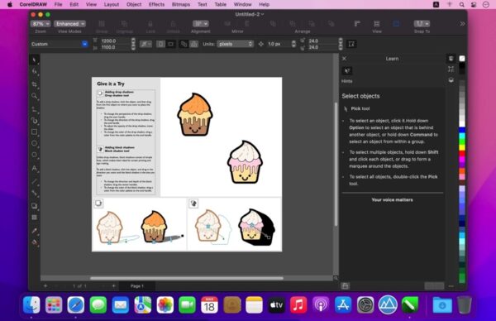The height and width of the screenshot is (321, 496).
Task: Toggle the highlighted blue View button
Action: (396, 24)
